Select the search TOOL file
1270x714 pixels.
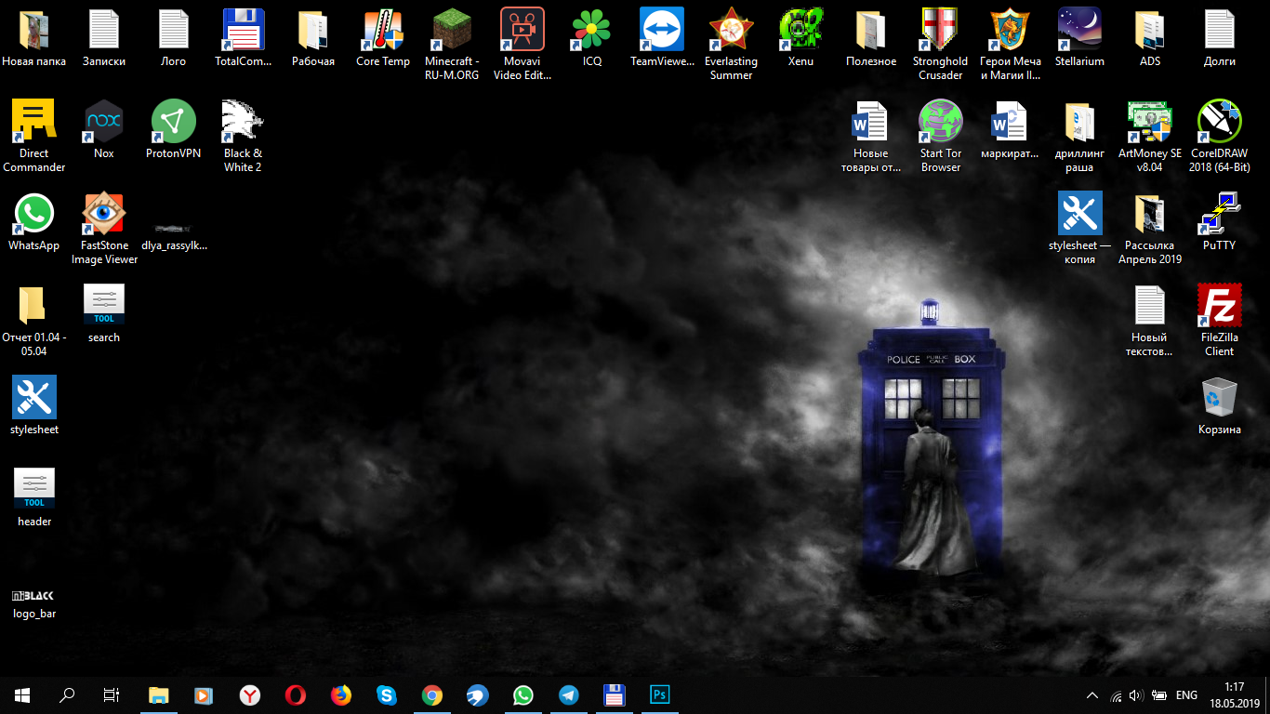[x=104, y=306]
